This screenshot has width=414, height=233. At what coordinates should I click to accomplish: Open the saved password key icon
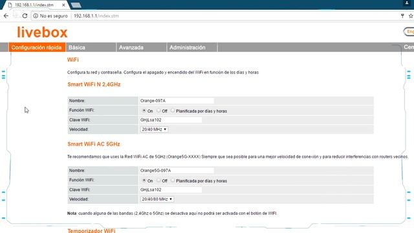coord(402,16)
